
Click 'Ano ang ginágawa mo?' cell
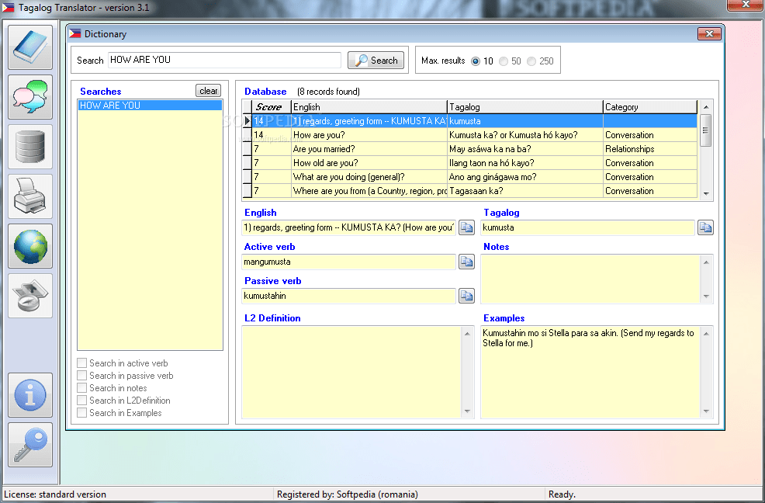(x=525, y=177)
